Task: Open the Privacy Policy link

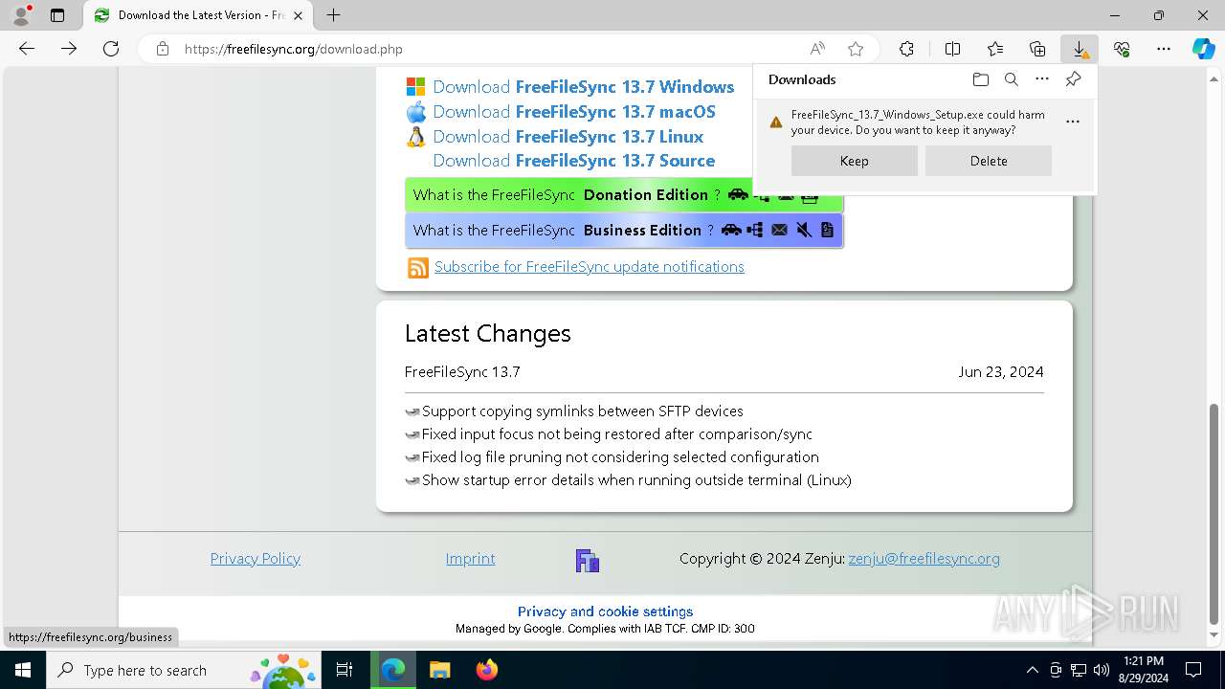Action: tap(256, 559)
